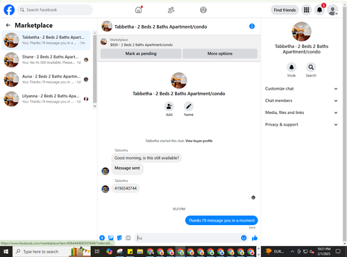The width and height of the screenshot is (347, 257).
Task: Click the large listing photo in side panel
Action: click(301, 31)
